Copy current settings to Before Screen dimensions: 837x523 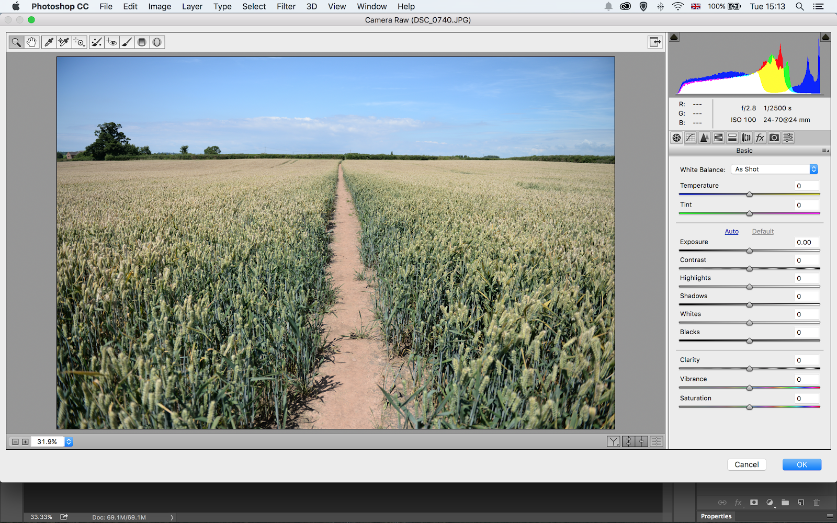pos(642,442)
